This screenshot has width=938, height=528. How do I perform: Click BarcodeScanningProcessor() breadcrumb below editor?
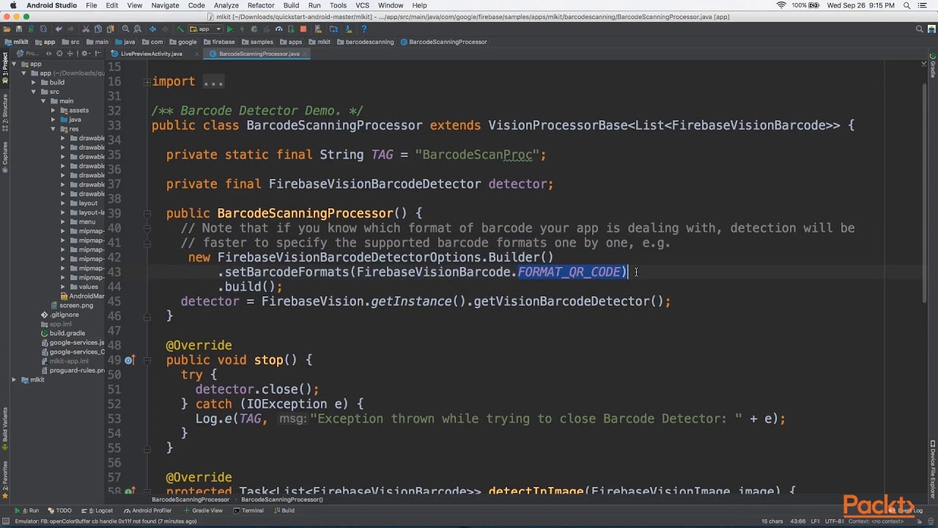(281, 499)
